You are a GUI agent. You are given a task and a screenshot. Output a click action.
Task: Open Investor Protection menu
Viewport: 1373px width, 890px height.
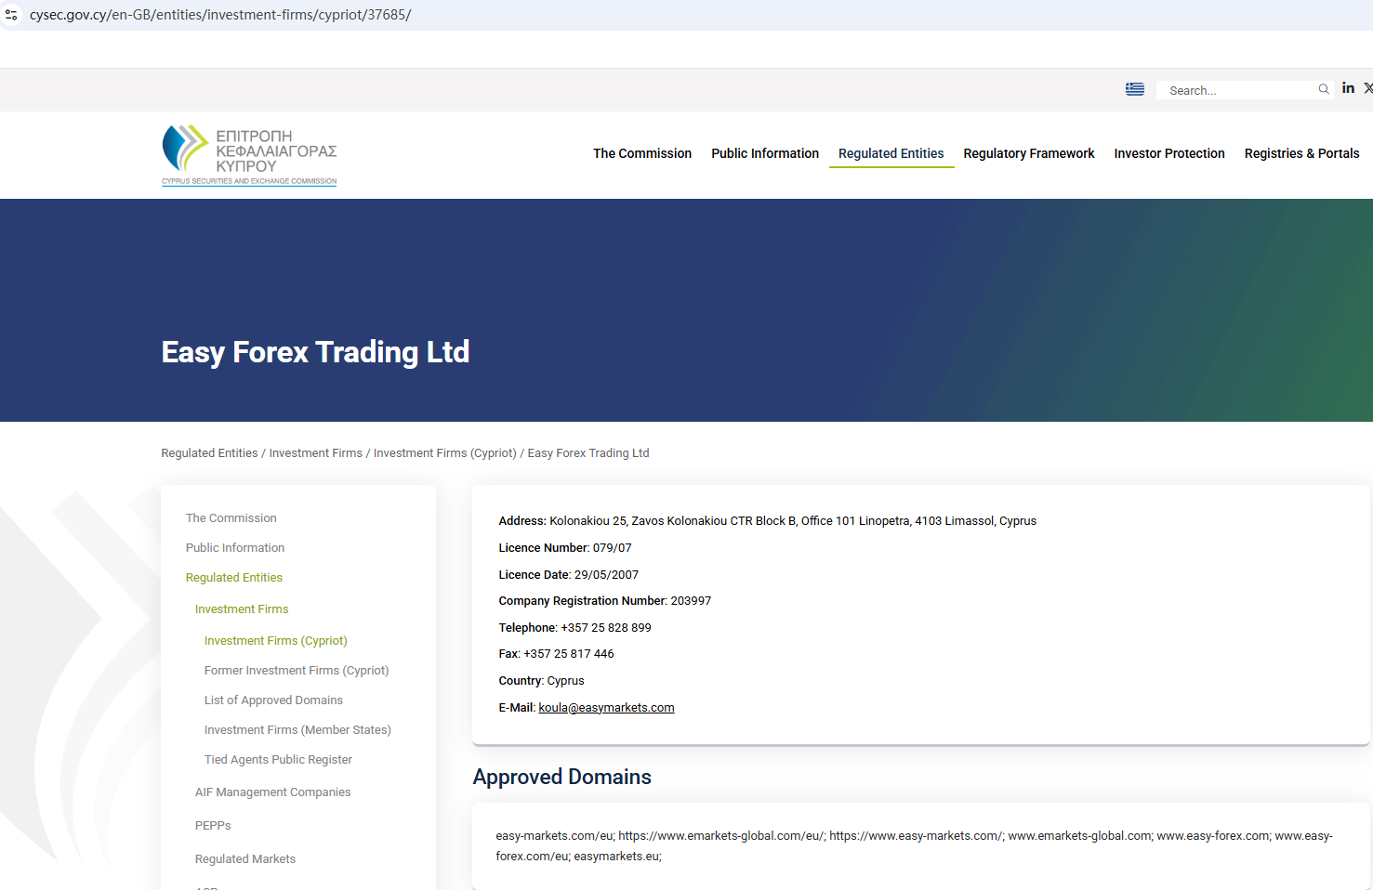[x=1168, y=153]
